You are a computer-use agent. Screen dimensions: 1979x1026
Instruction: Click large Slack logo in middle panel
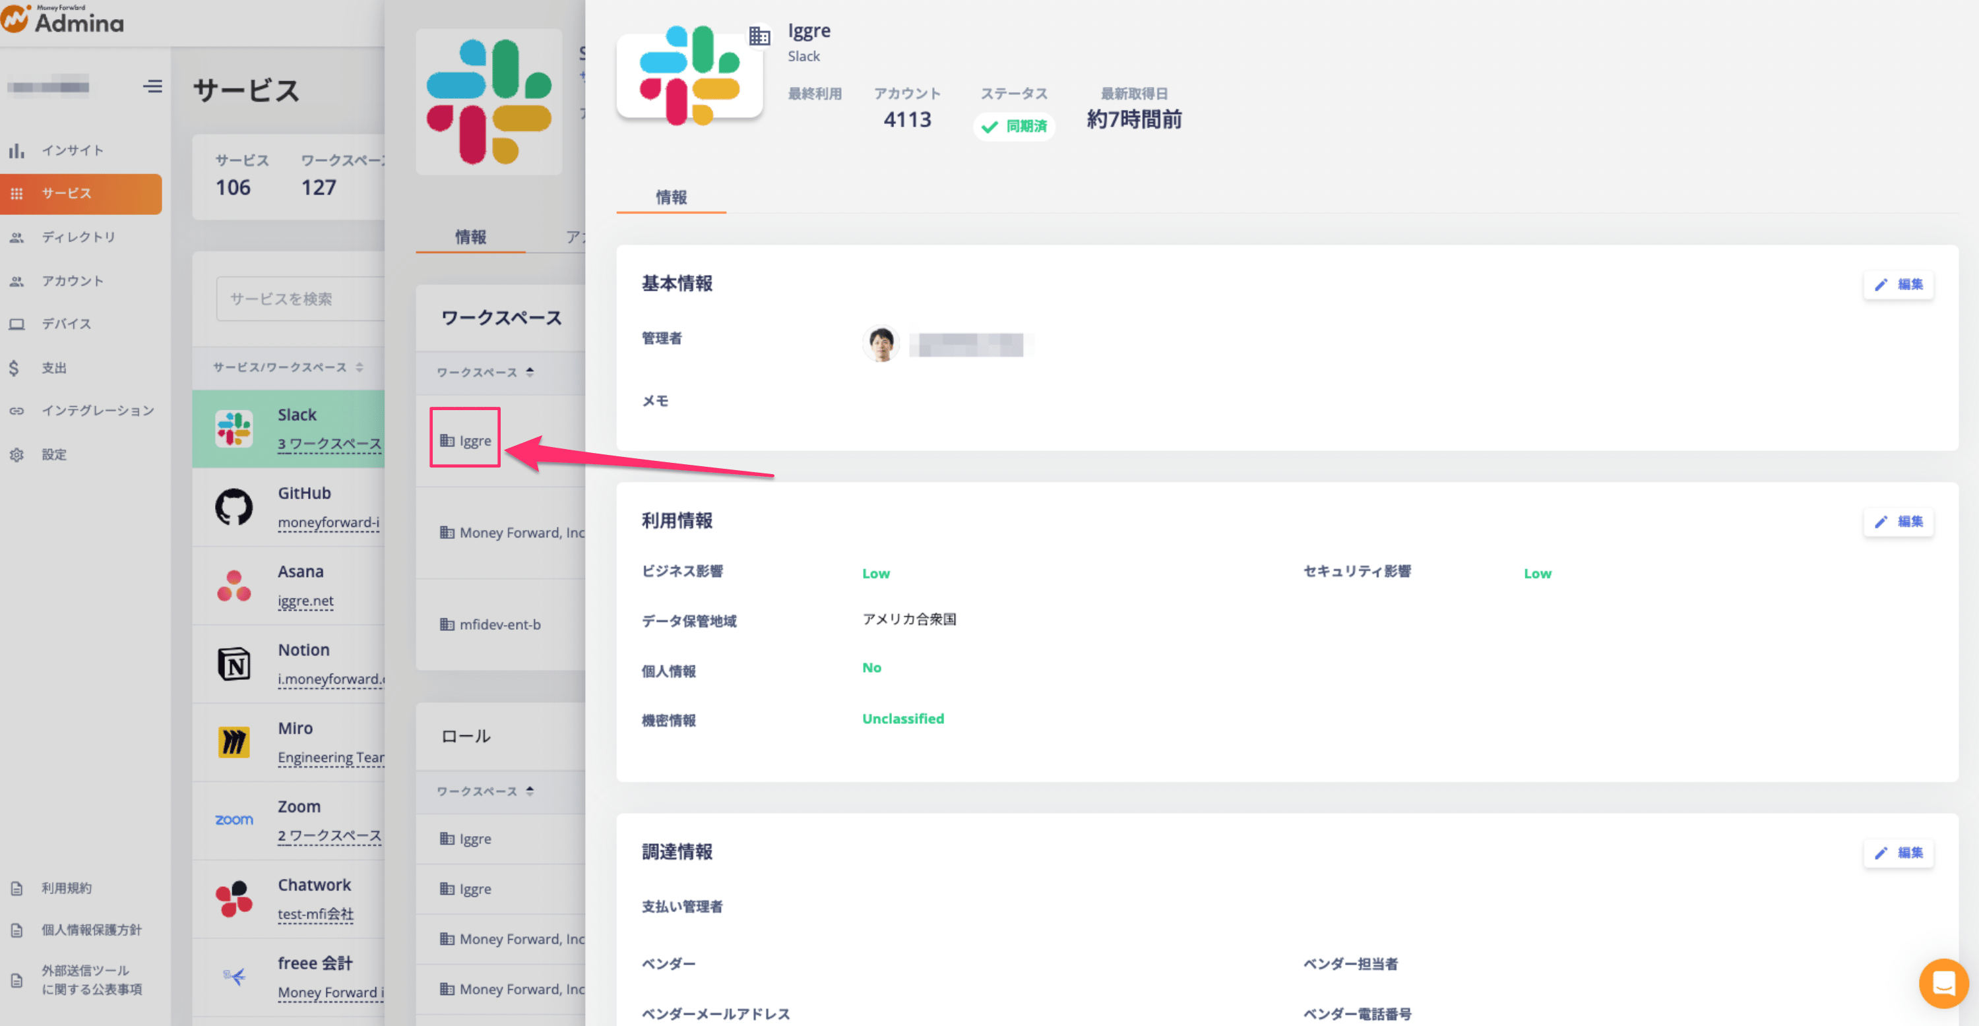(489, 102)
